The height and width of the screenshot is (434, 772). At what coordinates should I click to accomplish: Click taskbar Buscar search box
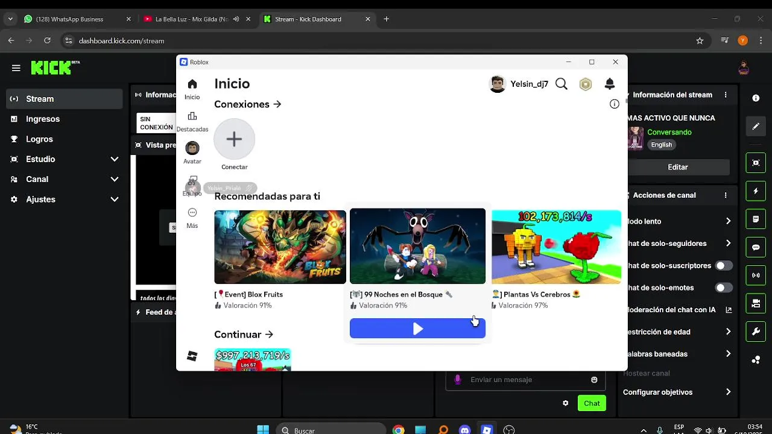tap(331, 430)
